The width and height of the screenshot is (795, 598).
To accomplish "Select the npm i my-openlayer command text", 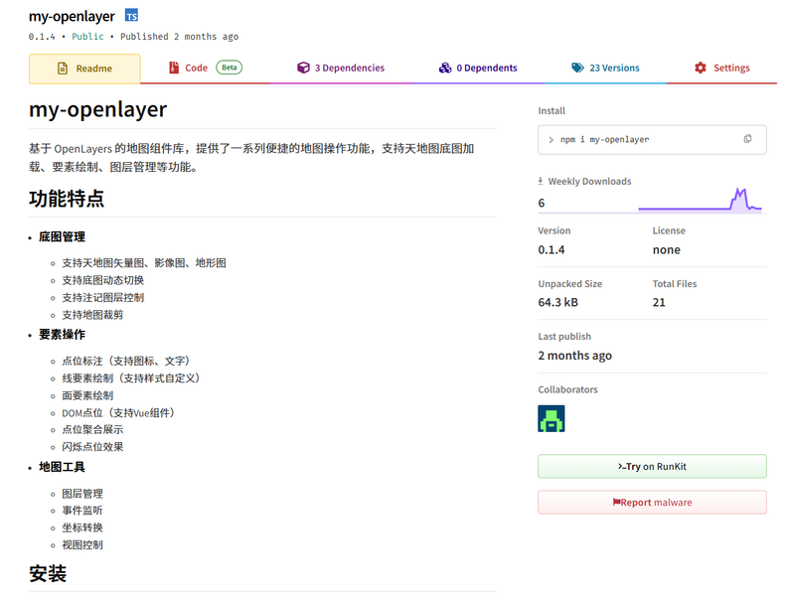I will (x=604, y=139).
